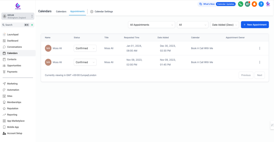The width and height of the screenshot is (274, 142).
Task: Open three-dot menu for Jan 01 appointment
Action: pyautogui.click(x=260, y=48)
